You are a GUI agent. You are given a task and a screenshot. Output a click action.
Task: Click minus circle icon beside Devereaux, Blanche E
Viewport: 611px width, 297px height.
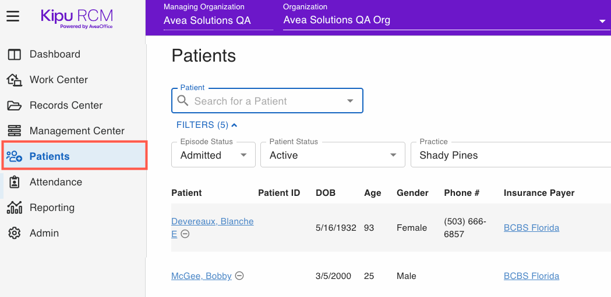tap(185, 234)
